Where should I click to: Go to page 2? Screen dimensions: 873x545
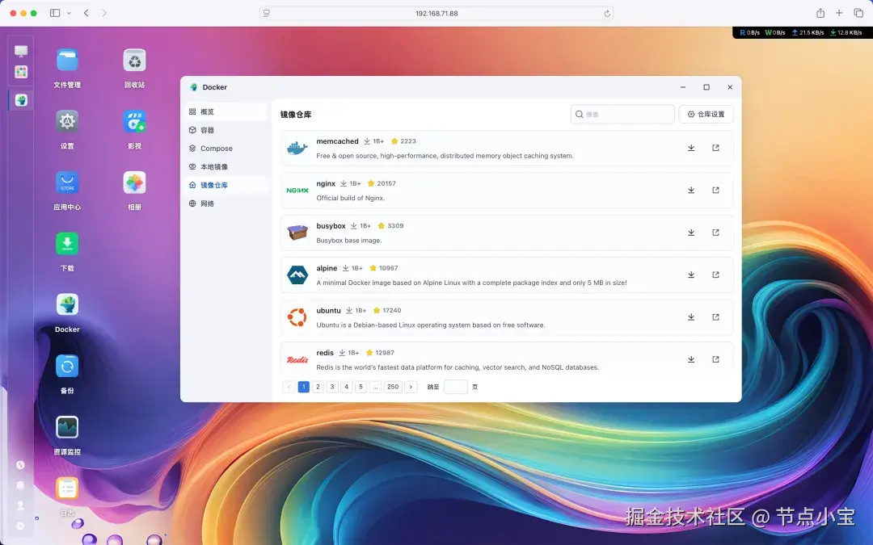point(318,387)
